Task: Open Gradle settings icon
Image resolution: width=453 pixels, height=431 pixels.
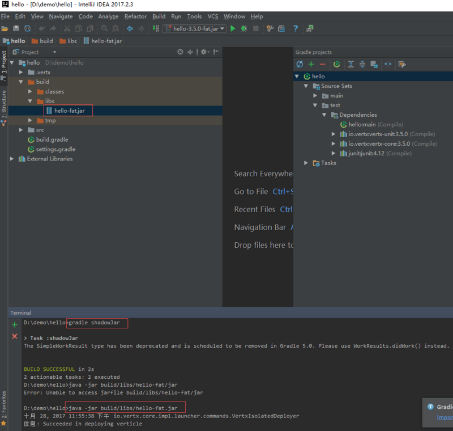Action: [402, 64]
